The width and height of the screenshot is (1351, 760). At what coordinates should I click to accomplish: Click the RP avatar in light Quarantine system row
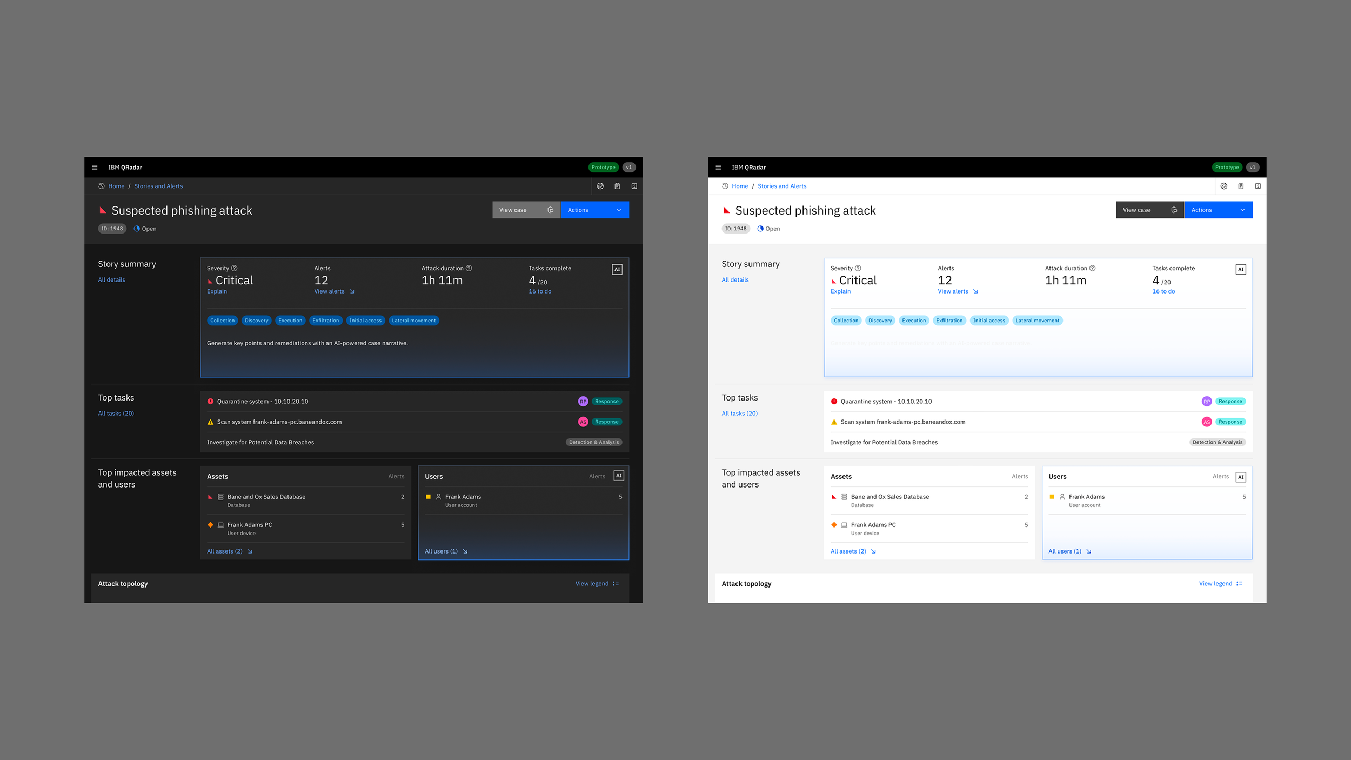[x=1207, y=402]
